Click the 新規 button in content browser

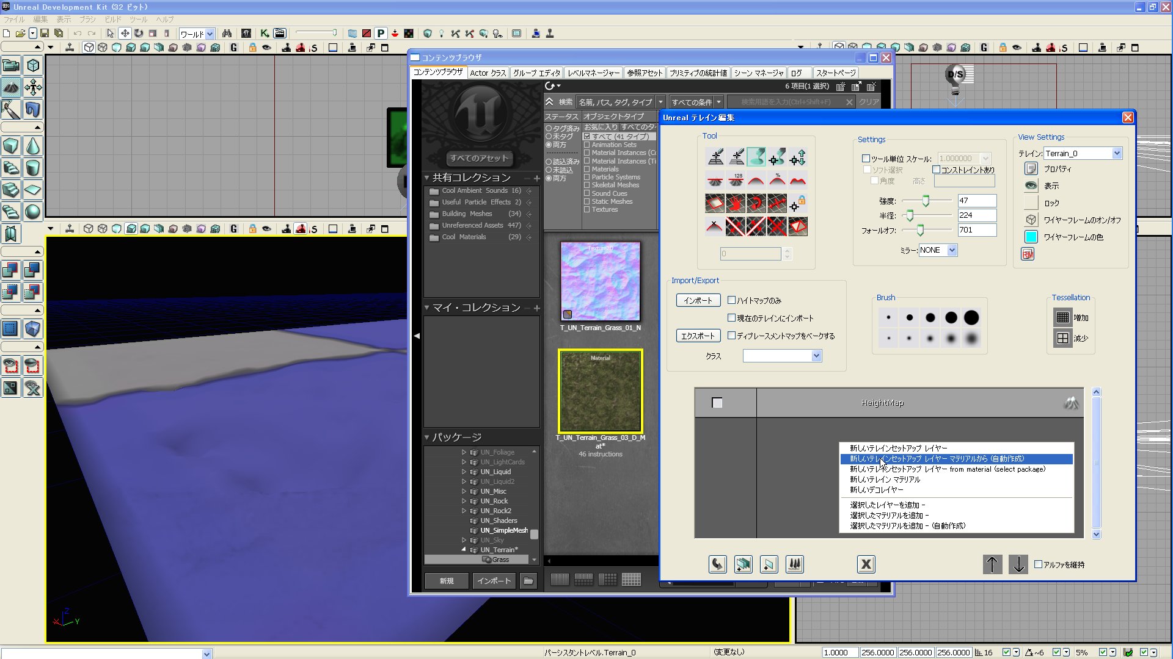pyautogui.click(x=447, y=581)
